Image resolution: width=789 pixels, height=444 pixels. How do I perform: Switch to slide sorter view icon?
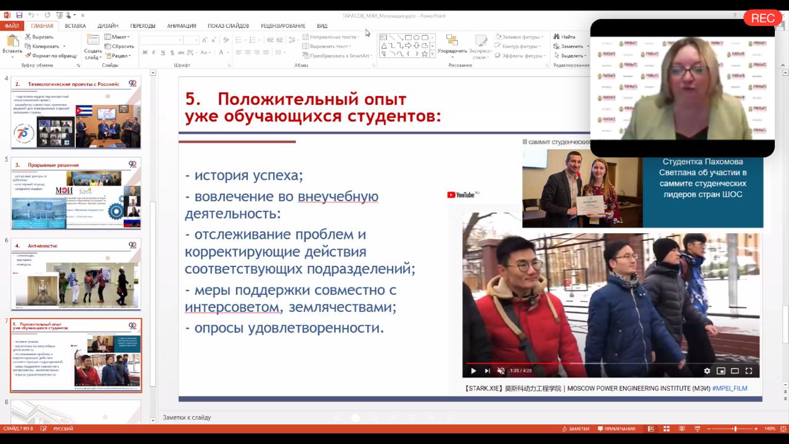point(666,429)
